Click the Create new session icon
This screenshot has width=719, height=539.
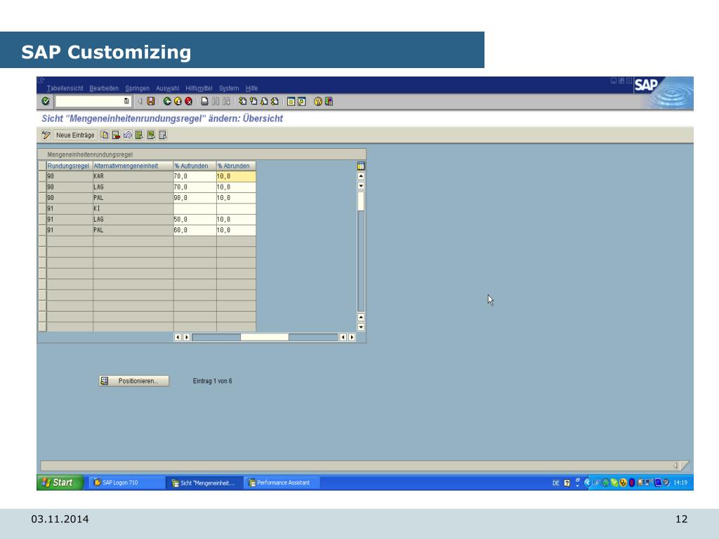click(291, 101)
